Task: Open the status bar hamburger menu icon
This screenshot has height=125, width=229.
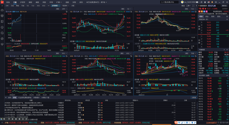Action: (x=2, y=123)
